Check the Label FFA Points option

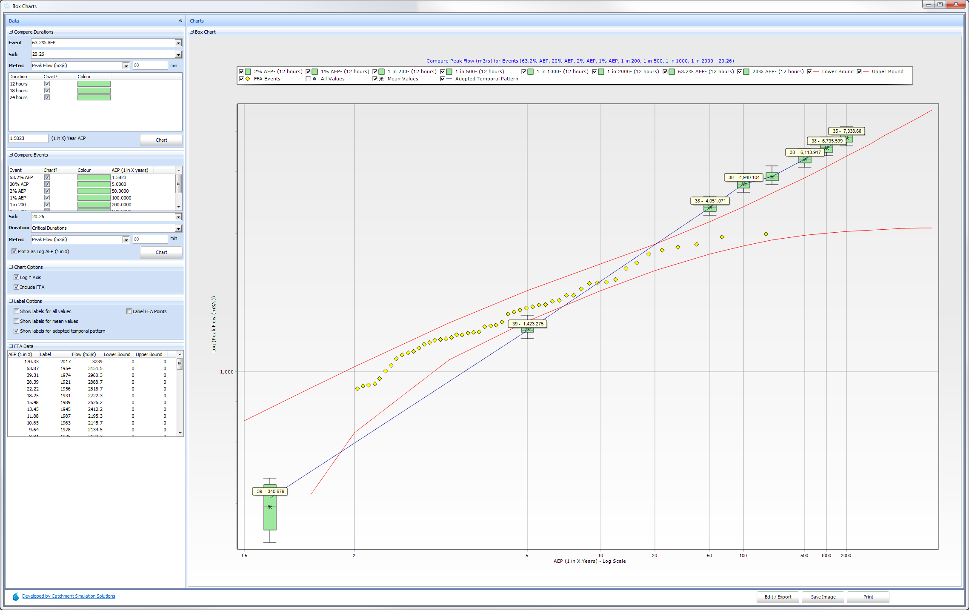129,311
